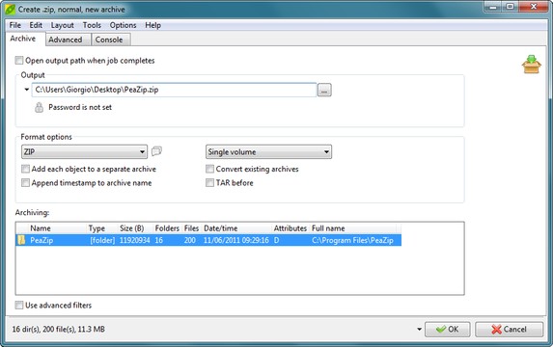Select the PeaZip row in the archiving list
Screen dimensions: 553x347
(208, 240)
